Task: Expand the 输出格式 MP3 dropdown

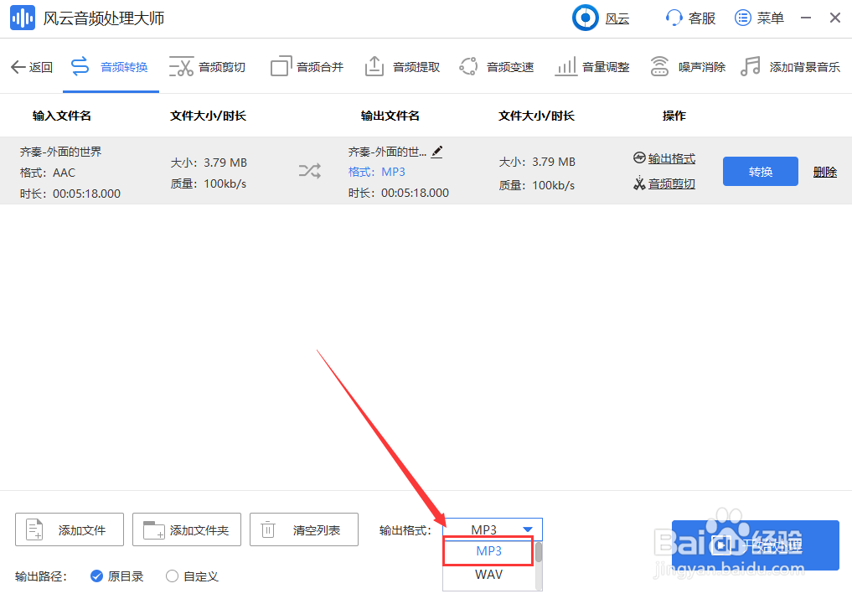Action: pos(493,529)
